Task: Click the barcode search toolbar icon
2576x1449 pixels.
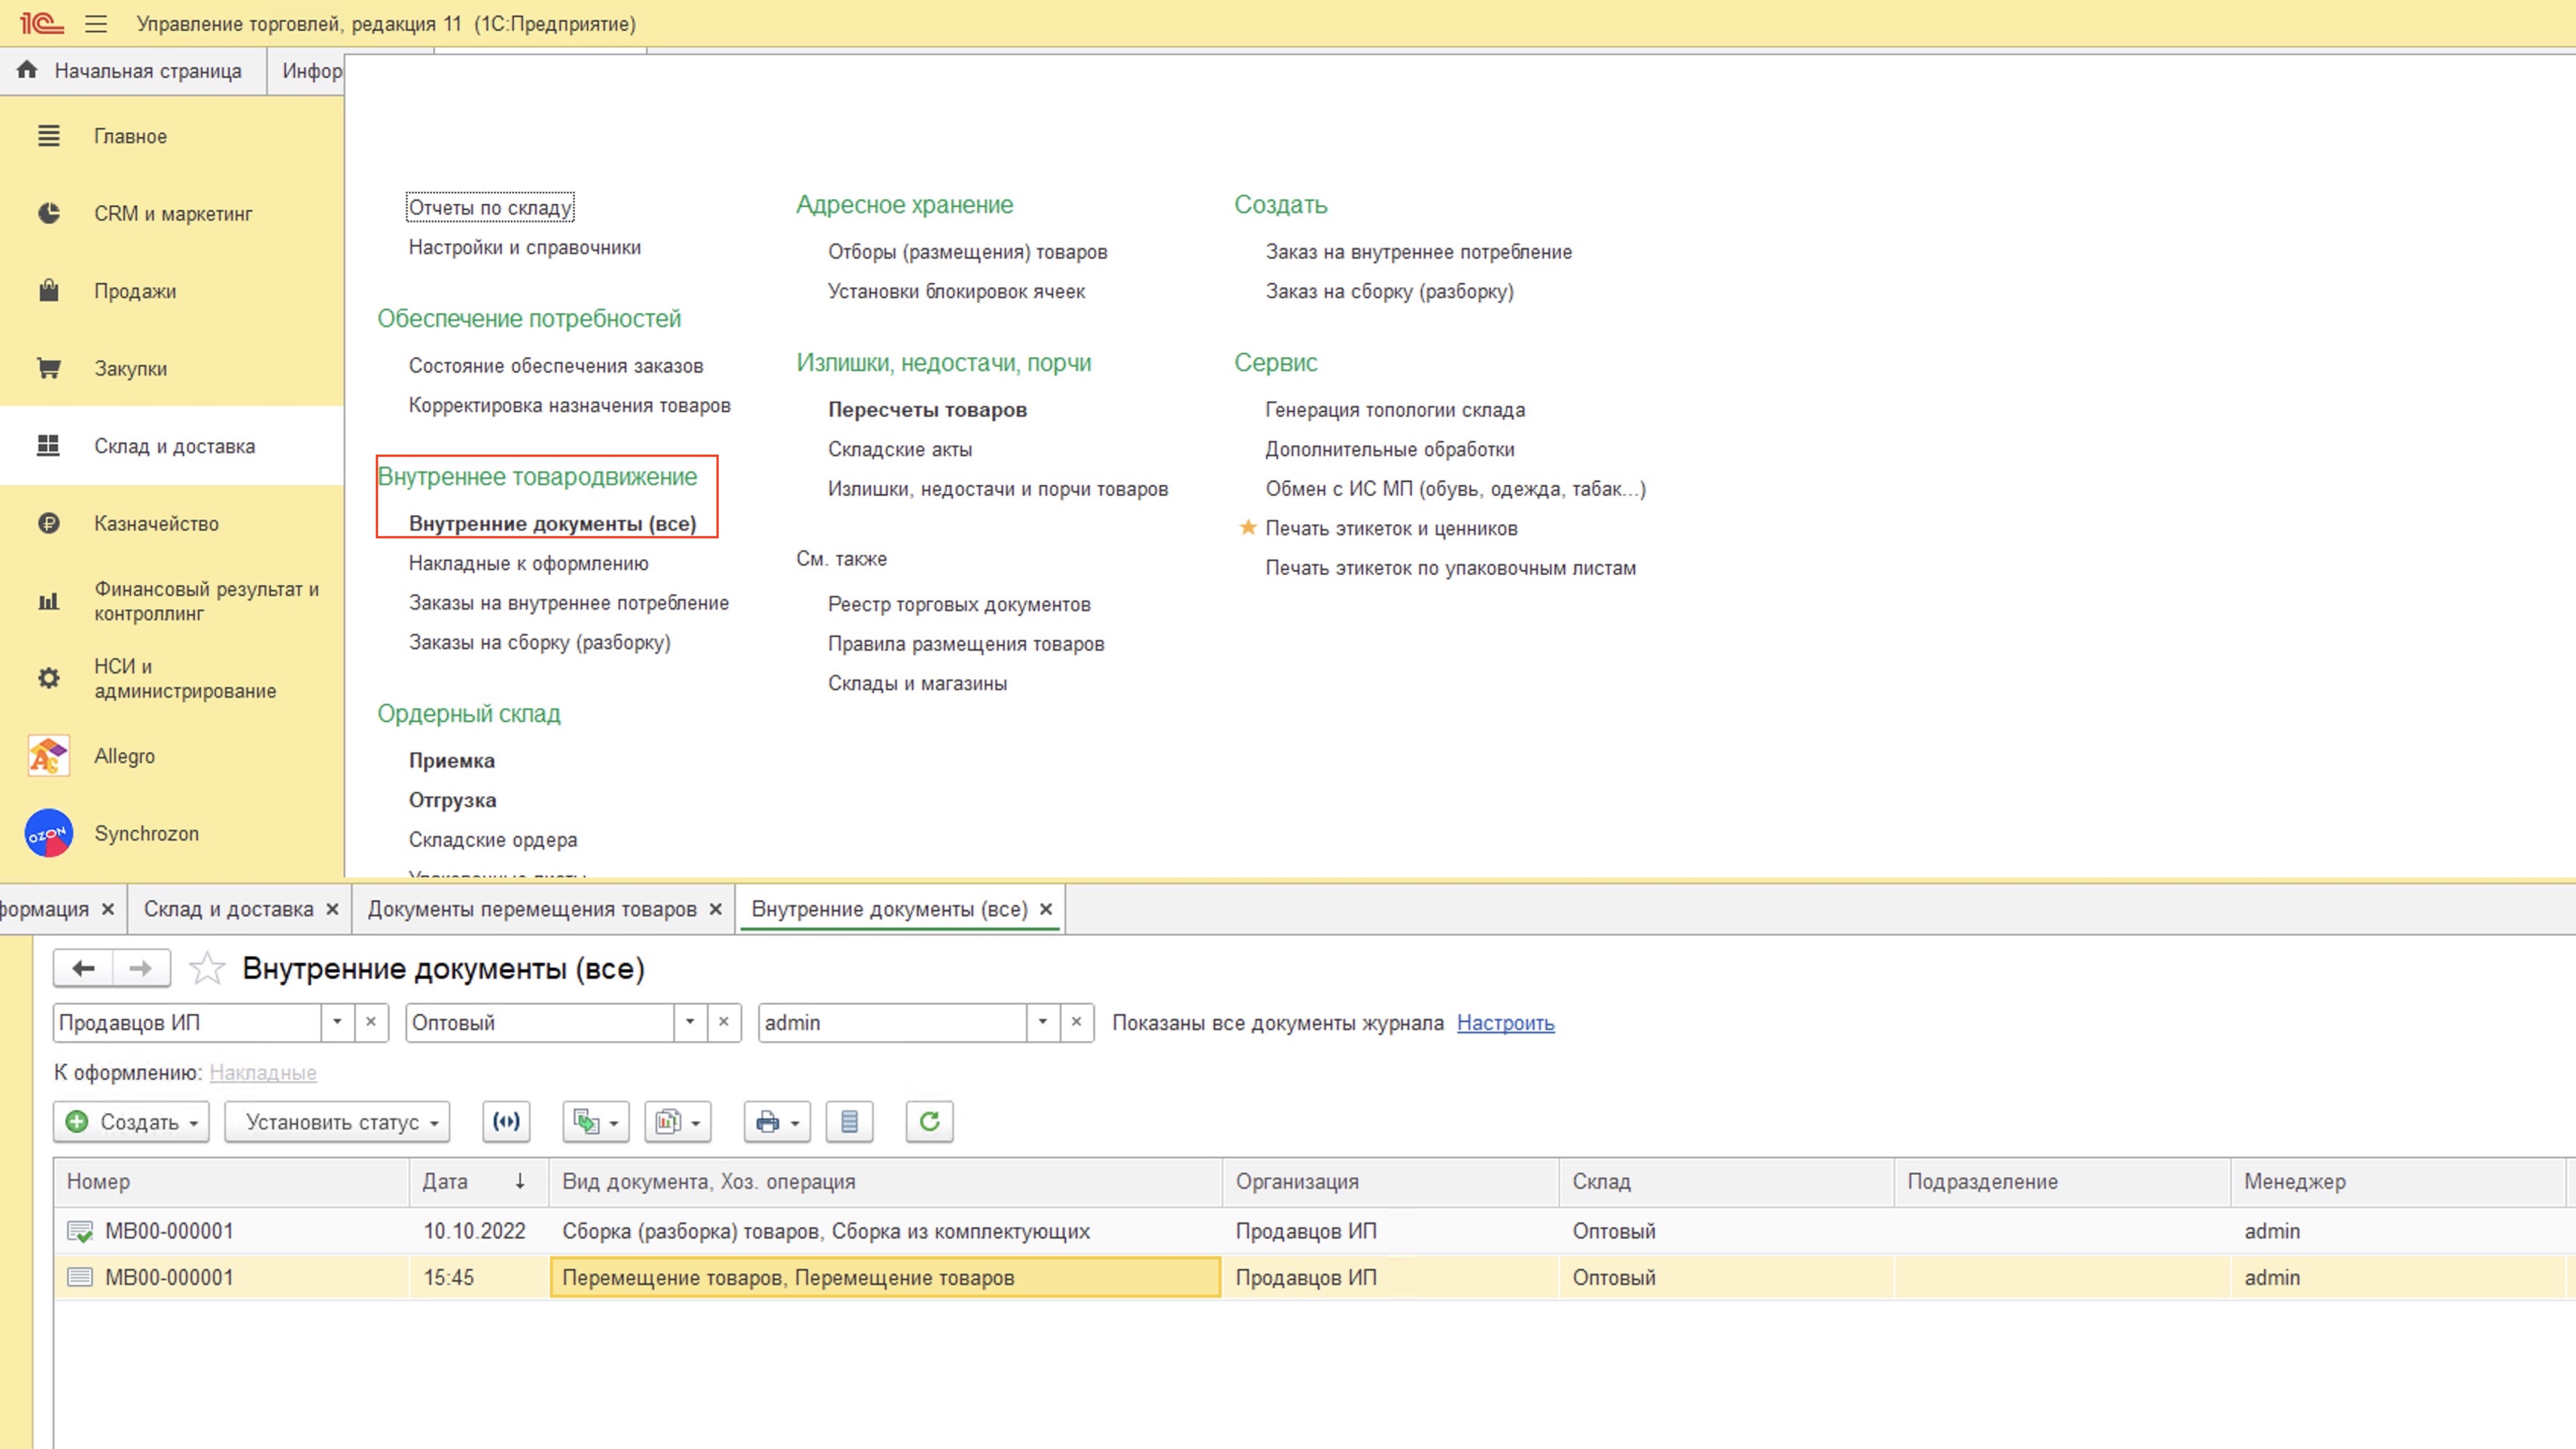Action: 506,1122
